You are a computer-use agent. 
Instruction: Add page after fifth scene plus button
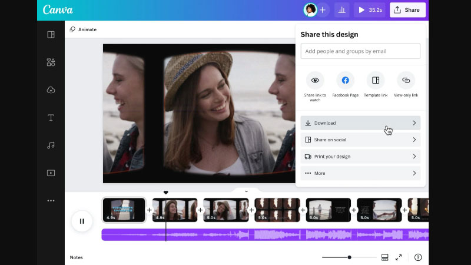point(354,210)
